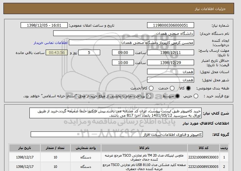Select the متوسط purchase type radio

177,96
